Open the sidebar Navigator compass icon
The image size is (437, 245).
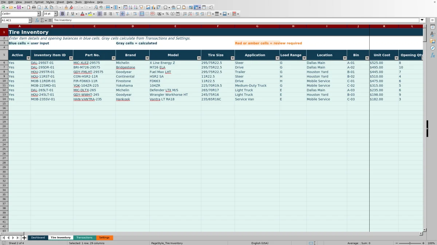pyautogui.click(x=433, y=48)
